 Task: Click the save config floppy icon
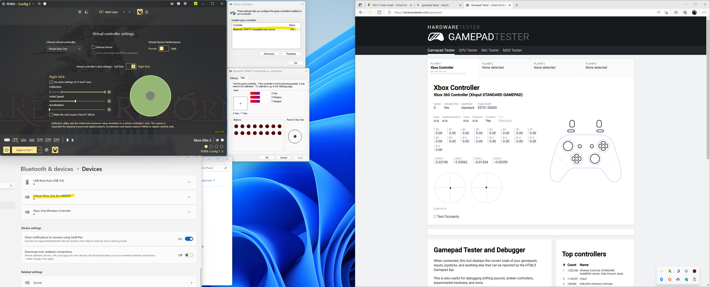click(x=39, y=4)
